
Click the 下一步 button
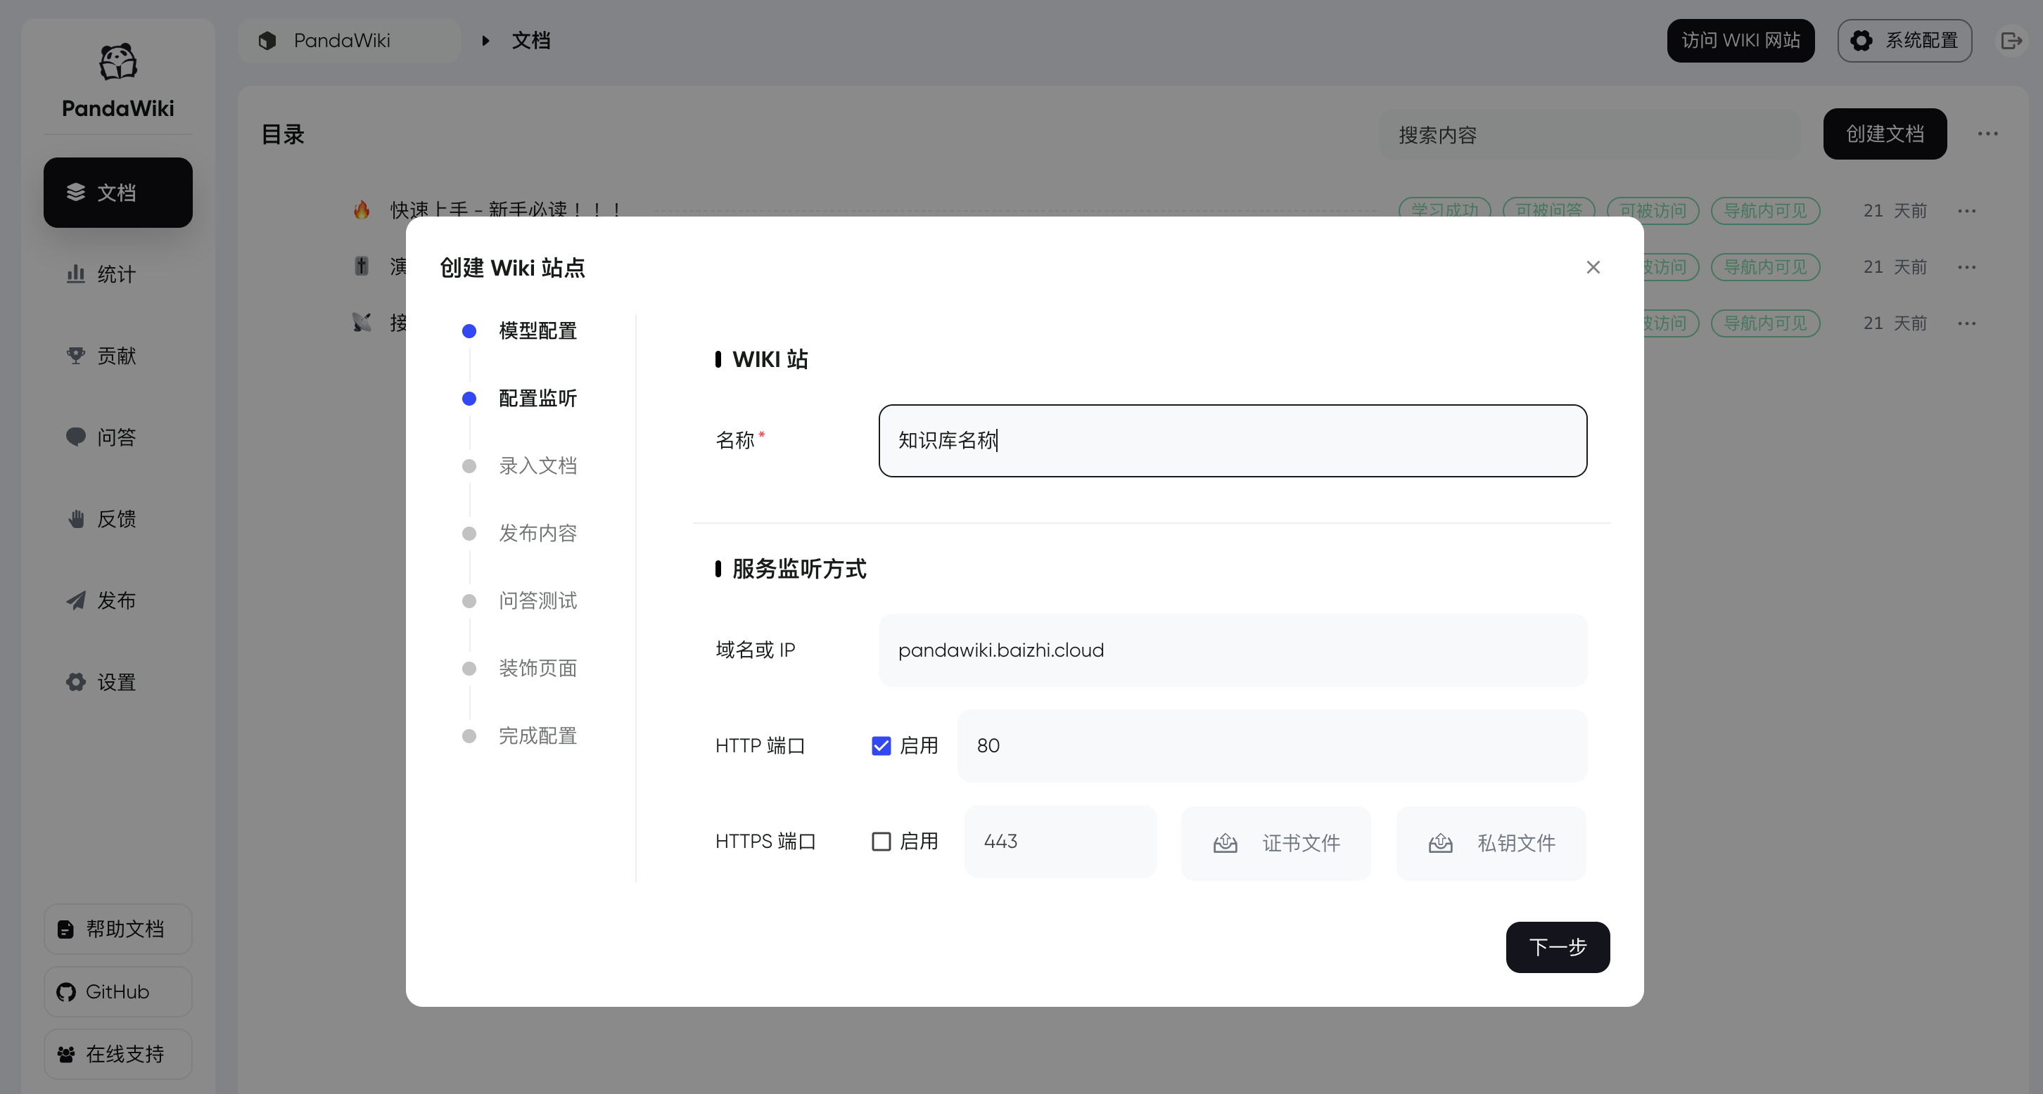point(1557,947)
